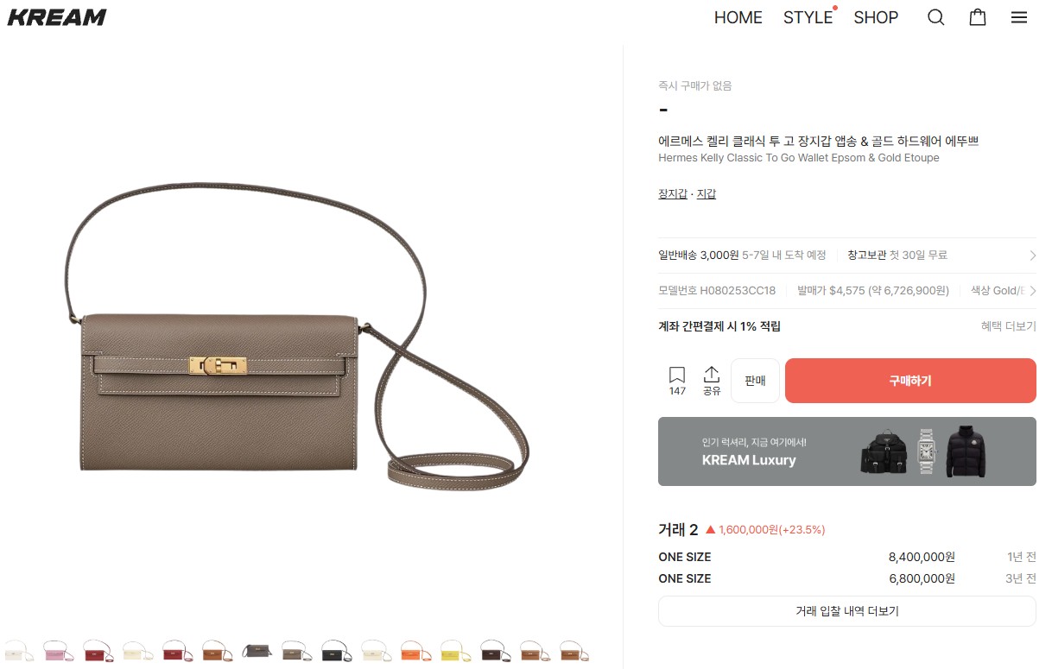Open the hamburger menu icon
The height and width of the screenshot is (669, 1052).
[1019, 17]
